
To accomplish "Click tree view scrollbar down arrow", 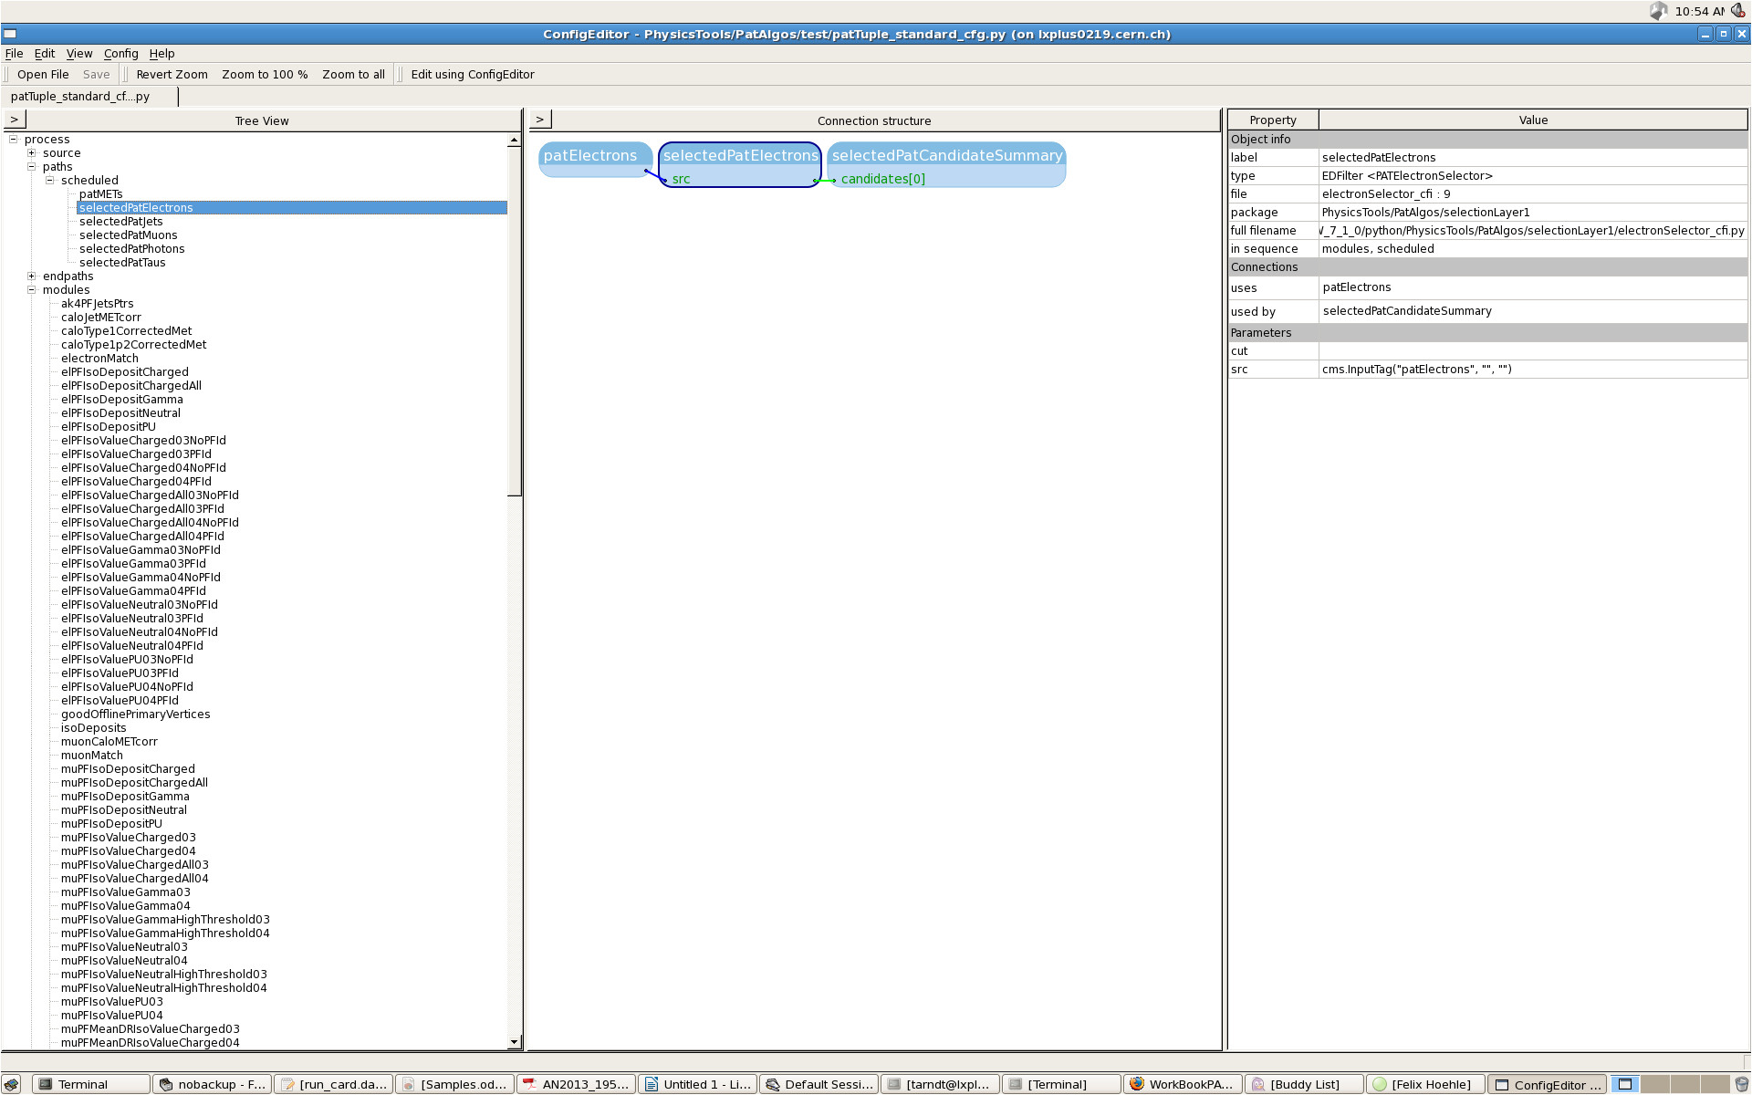I will pos(514,1041).
